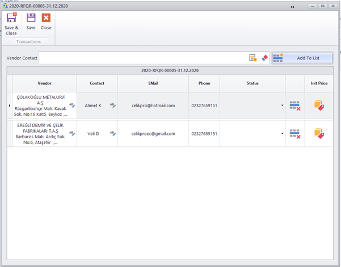The width and height of the screenshot is (341, 267).
Task: Open vendor contact lookup list icon
Action: [x=252, y=58]
